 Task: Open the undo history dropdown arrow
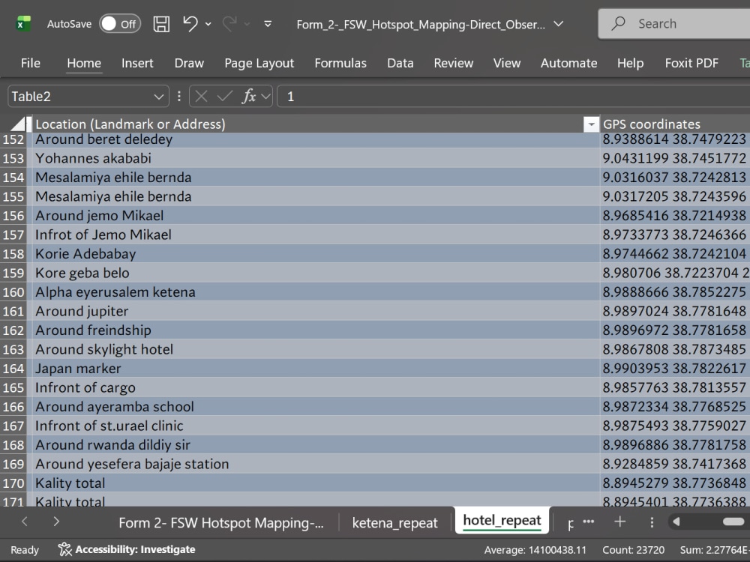(208, 24)
